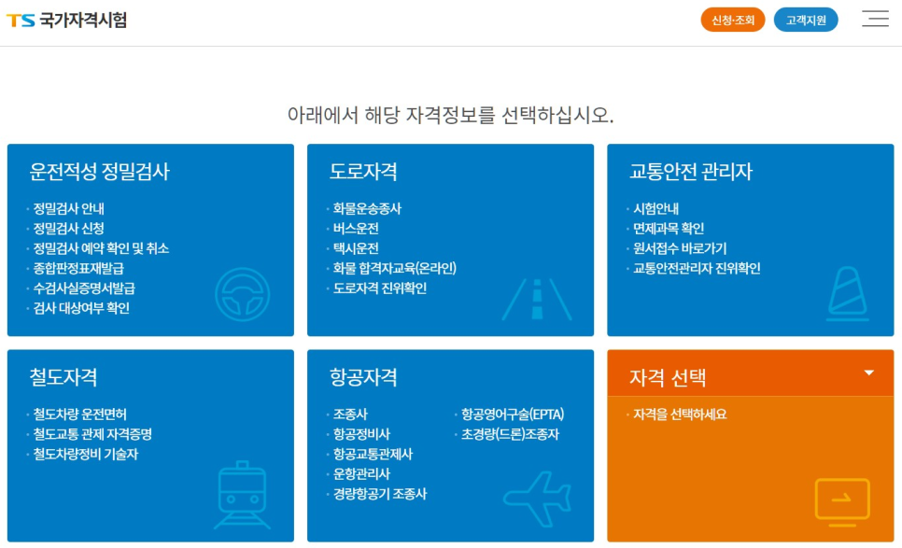Open 버스운전 link

coord(356,229)
